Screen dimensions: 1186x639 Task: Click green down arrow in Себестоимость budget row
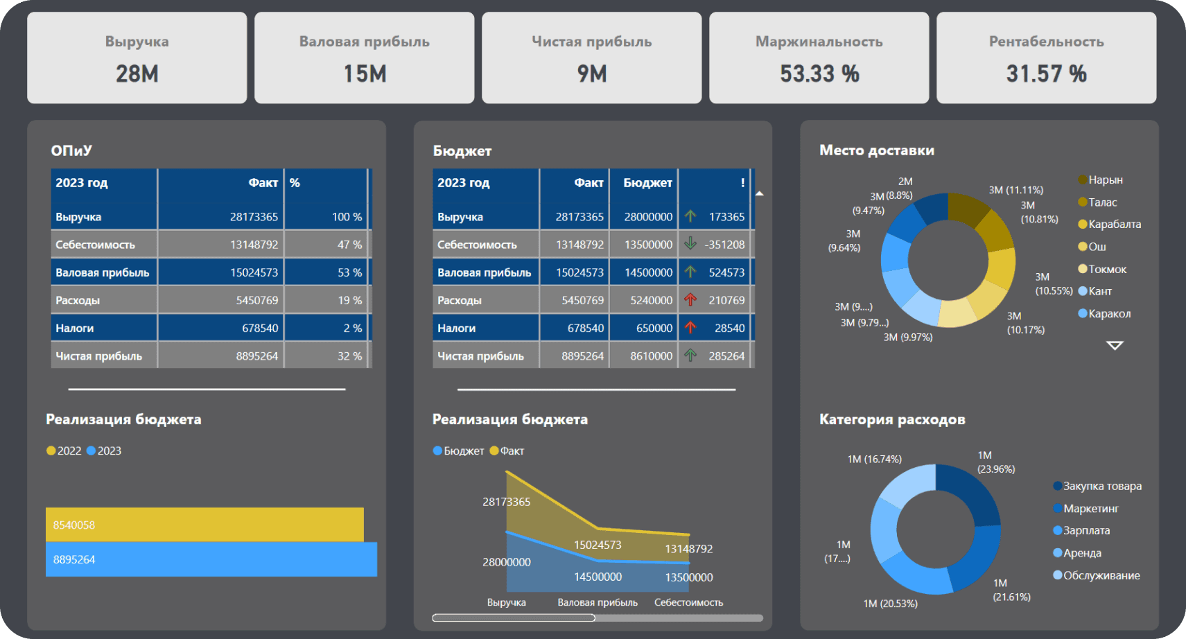[x=690, y=244]
